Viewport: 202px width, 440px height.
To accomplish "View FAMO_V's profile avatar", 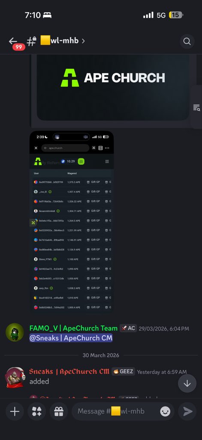I will (15, 332).
